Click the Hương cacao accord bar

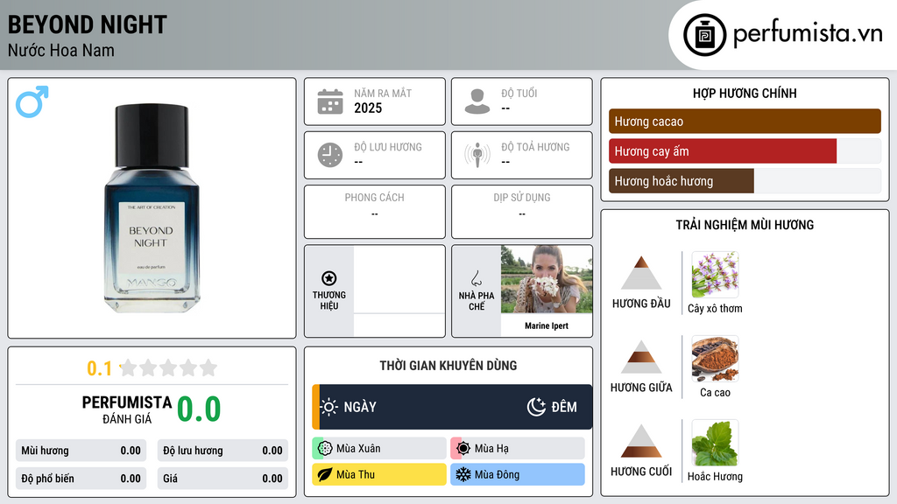pos(745,121)
